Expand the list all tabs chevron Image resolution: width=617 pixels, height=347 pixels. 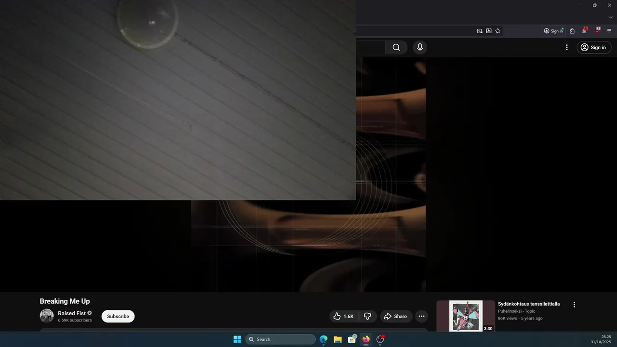point(610,17)
